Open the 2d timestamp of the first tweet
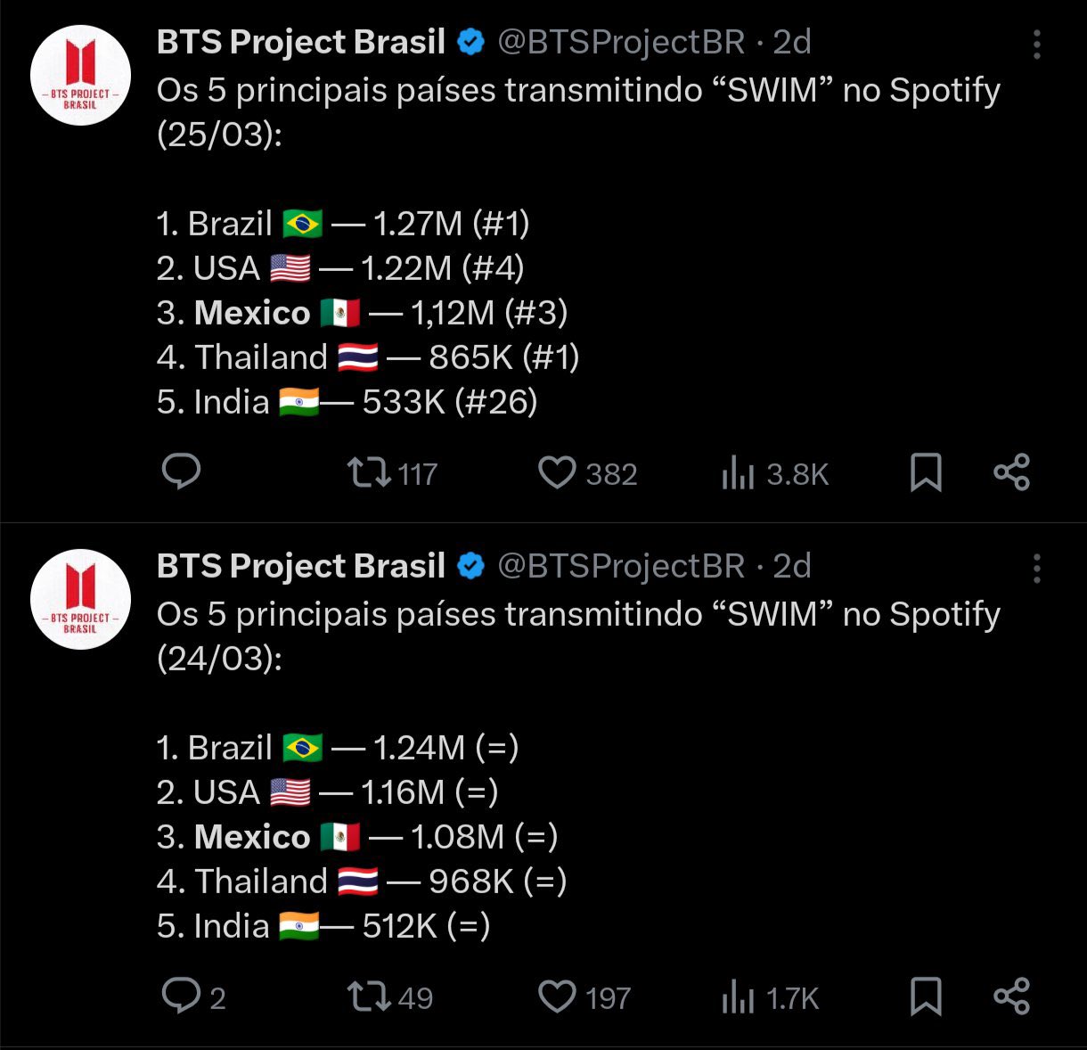 pos(792,43)
